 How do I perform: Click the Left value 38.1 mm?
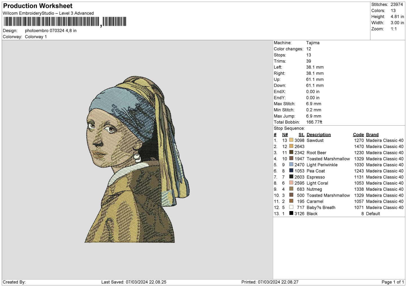(x=315, y=67)
